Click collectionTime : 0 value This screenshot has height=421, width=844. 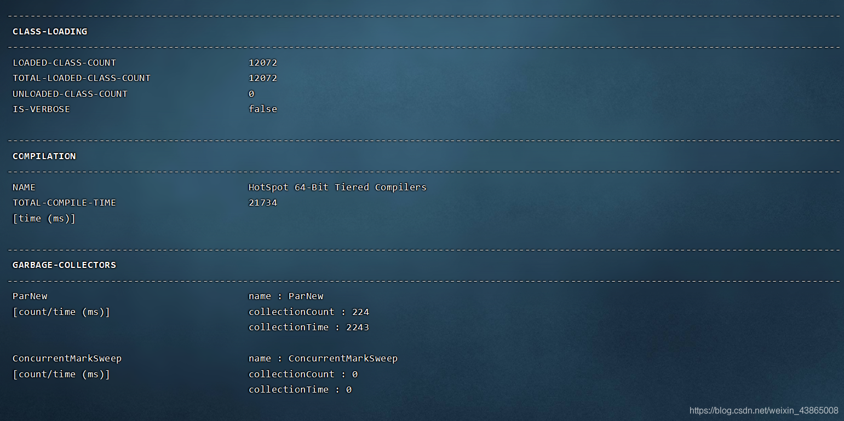pyautogui.click(x=300, y=390)
